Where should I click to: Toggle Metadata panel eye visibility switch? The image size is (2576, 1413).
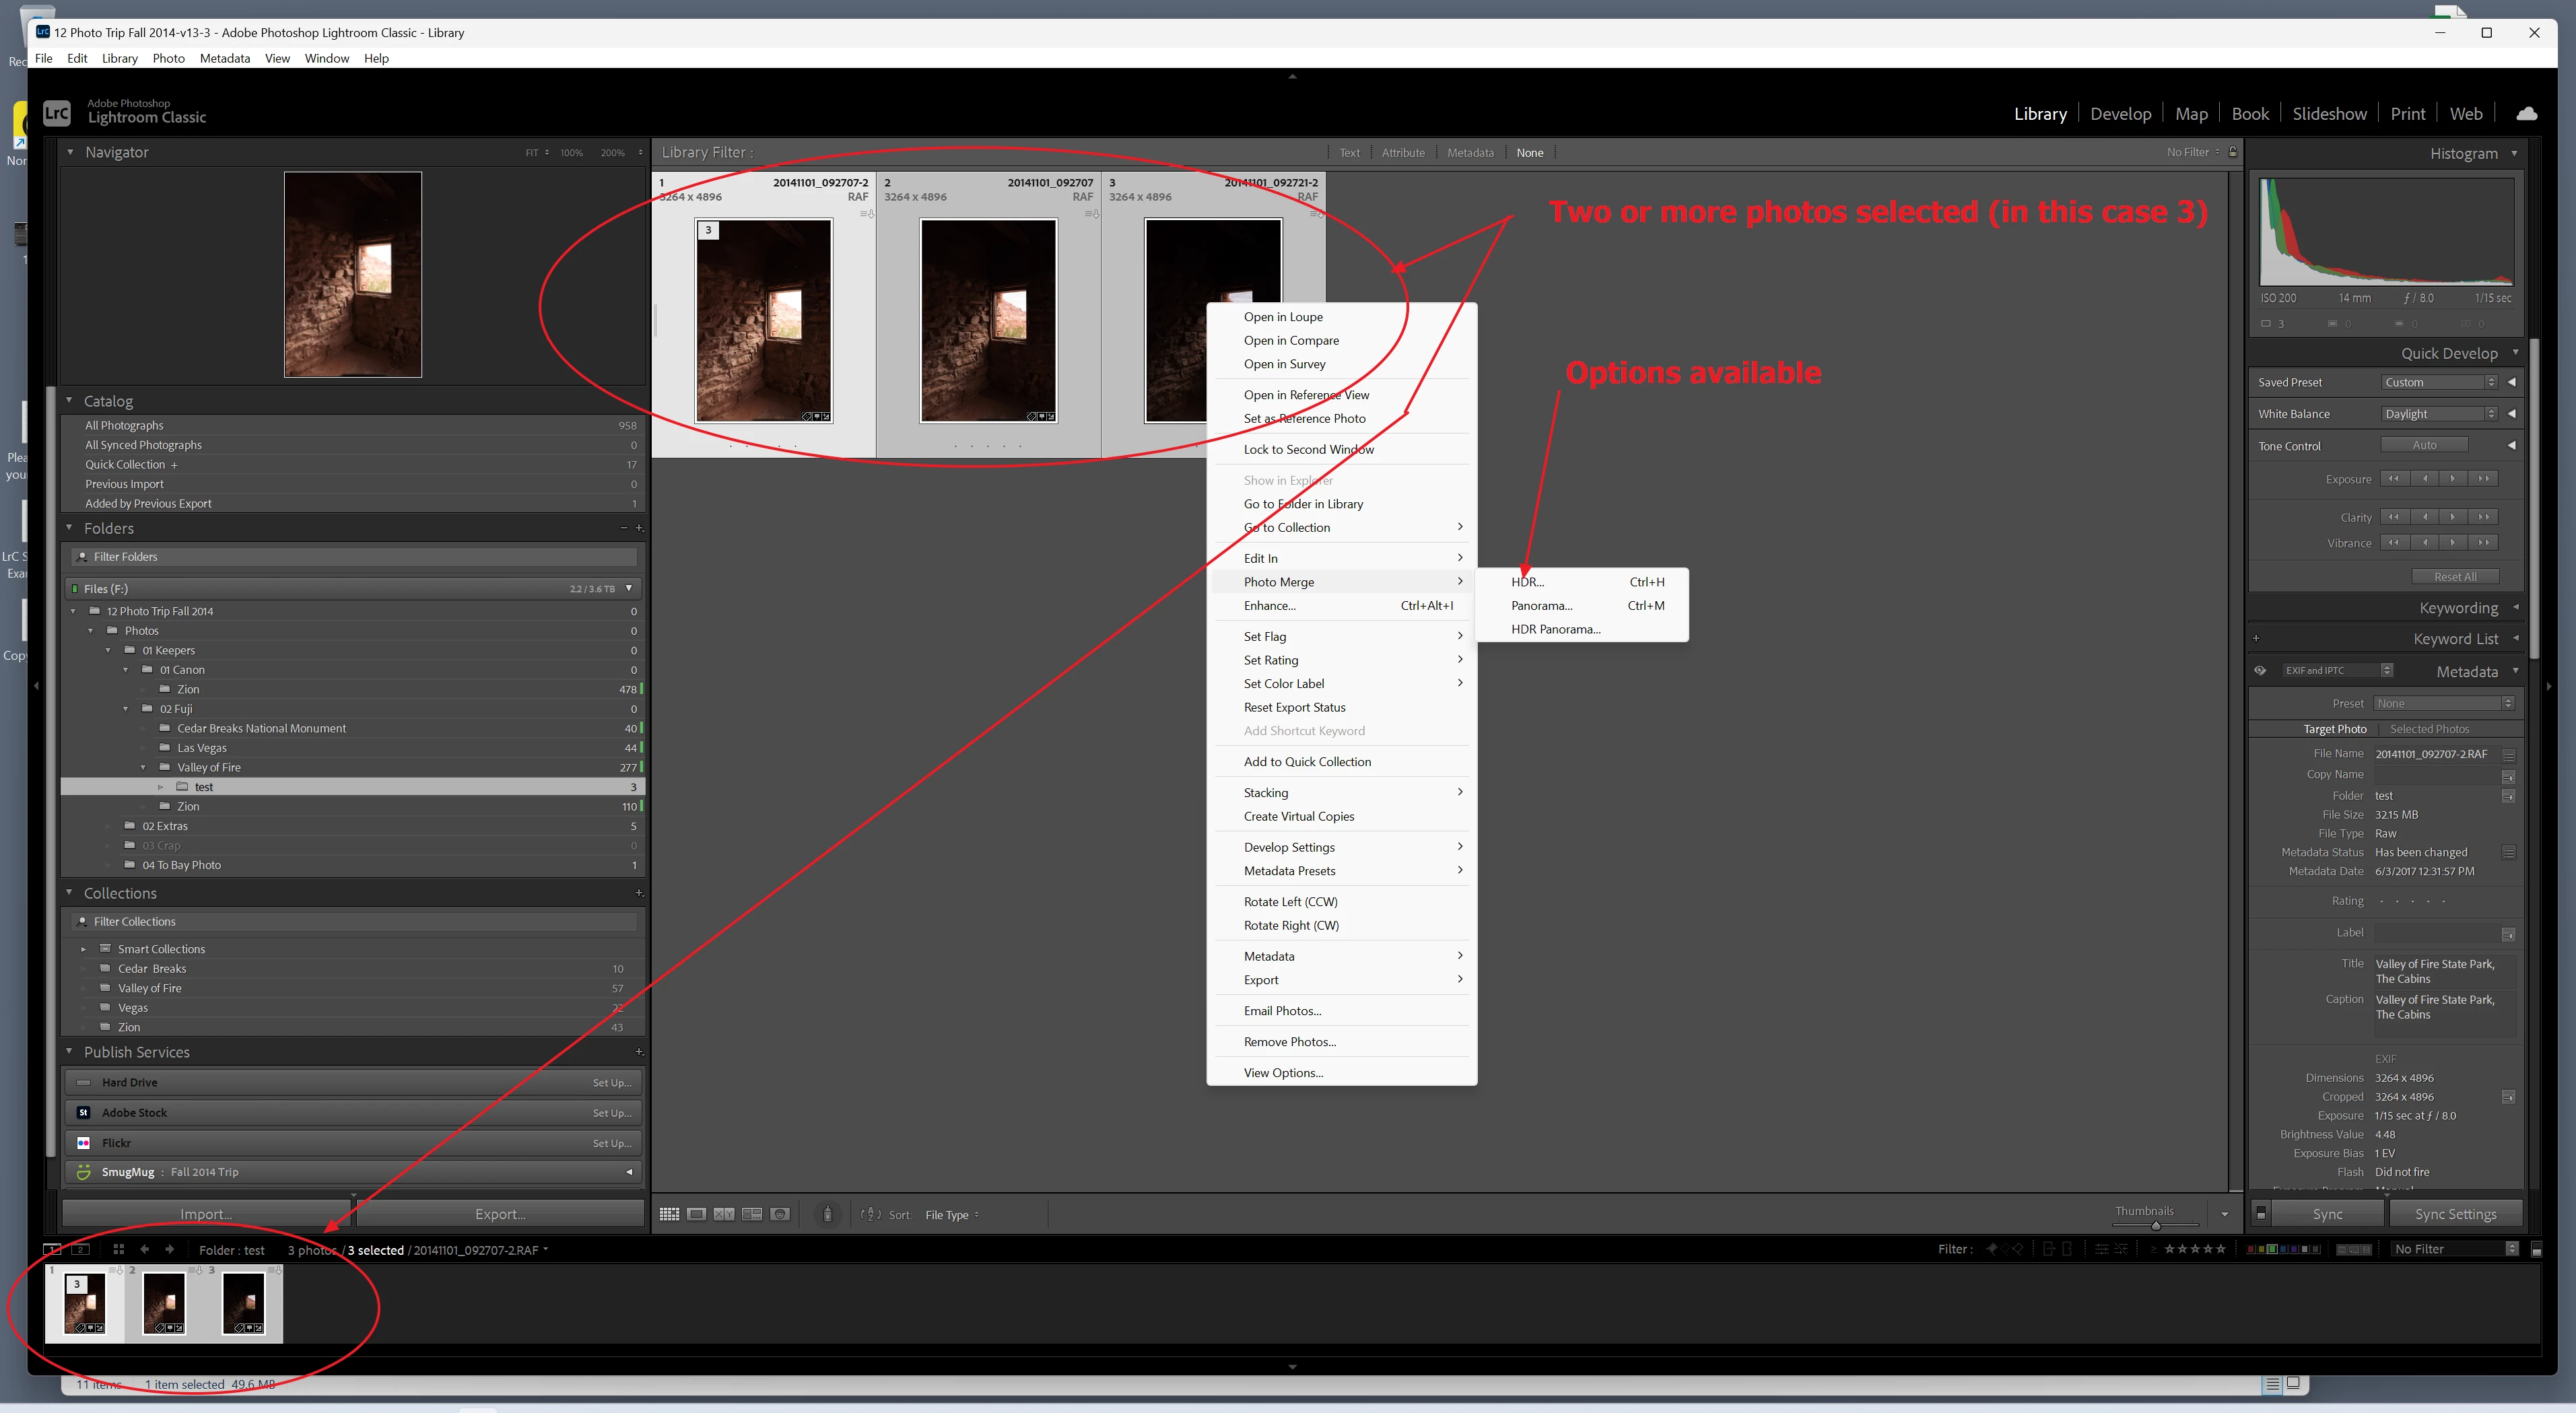click(2260, 670)
